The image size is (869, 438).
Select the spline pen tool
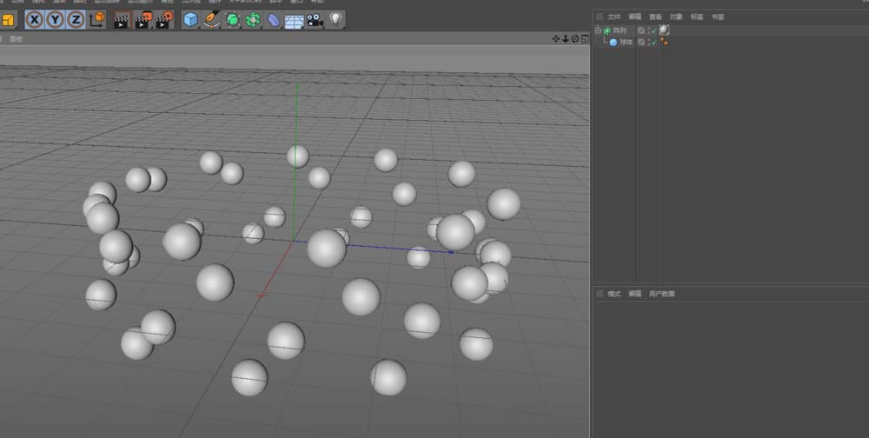(211, 19)
